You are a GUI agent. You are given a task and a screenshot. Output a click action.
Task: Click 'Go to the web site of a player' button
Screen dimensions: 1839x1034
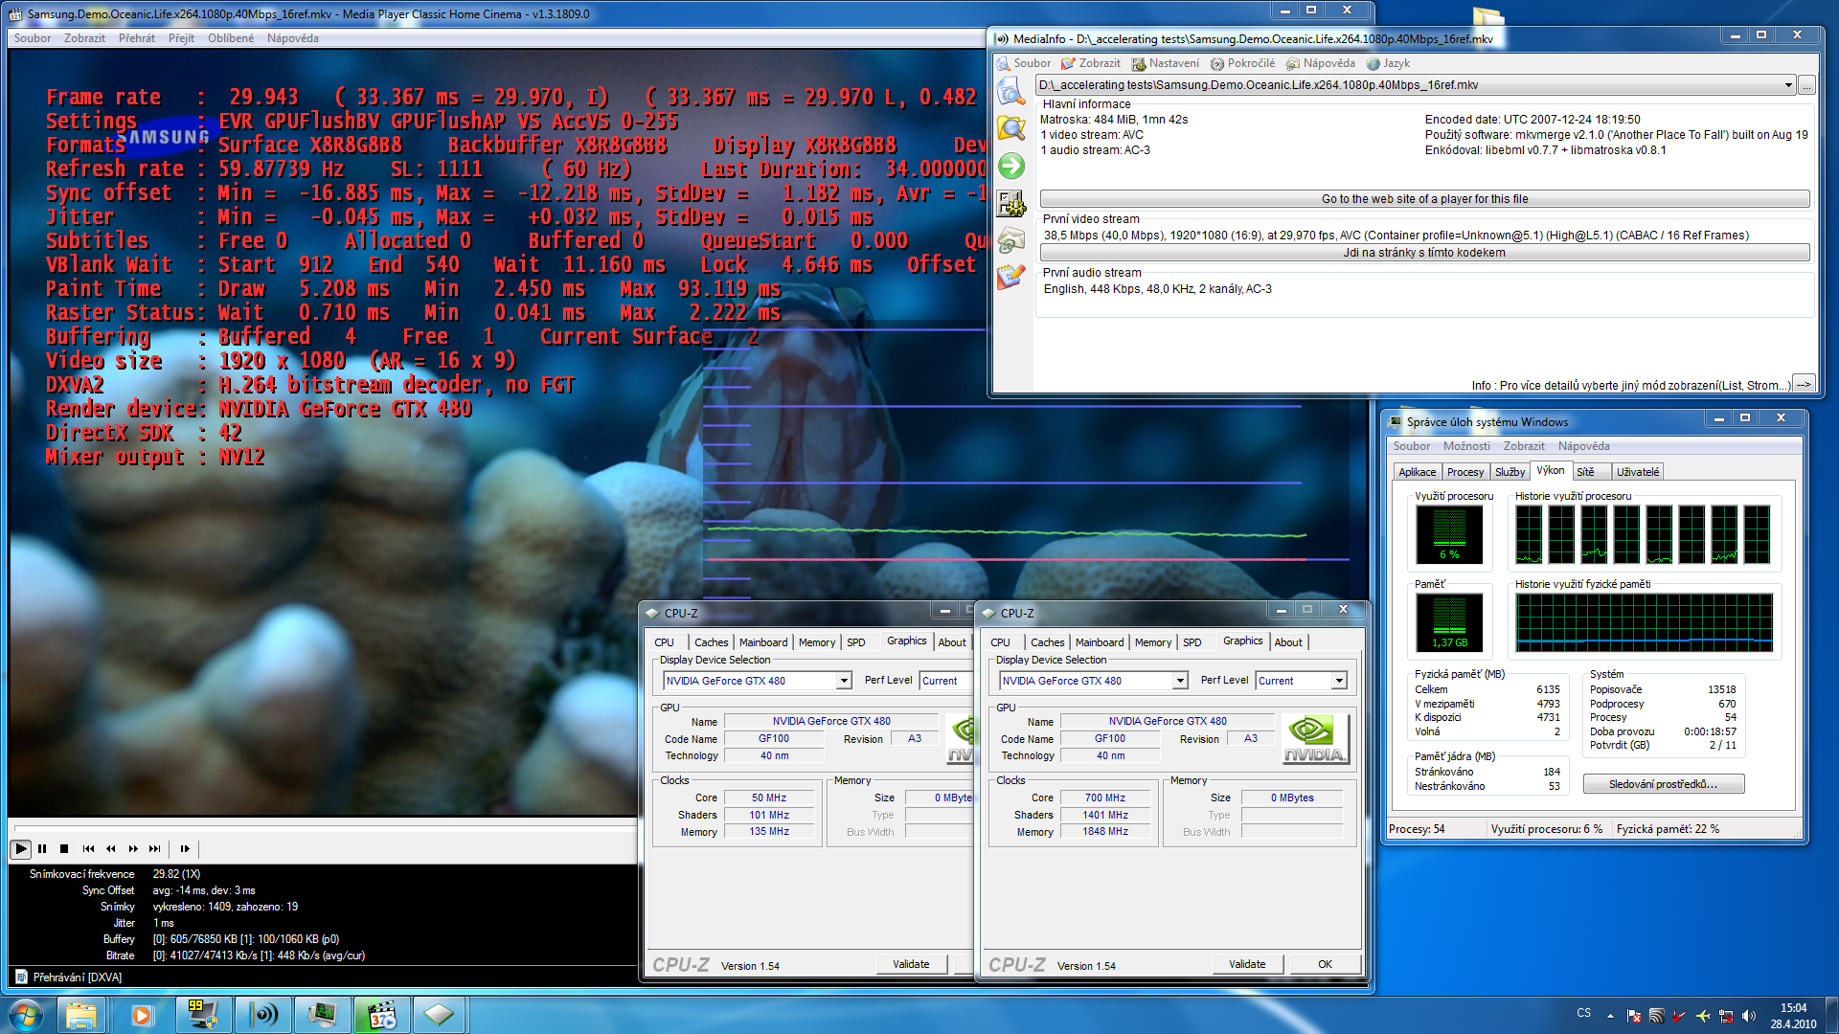[x=1424, y=199]
